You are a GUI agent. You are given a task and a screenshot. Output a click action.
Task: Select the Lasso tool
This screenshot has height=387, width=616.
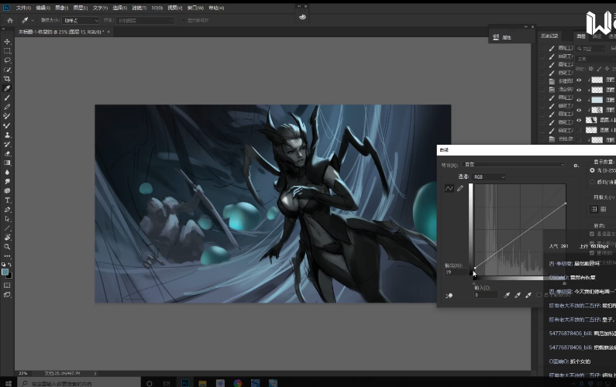click(x=7, y=60)
